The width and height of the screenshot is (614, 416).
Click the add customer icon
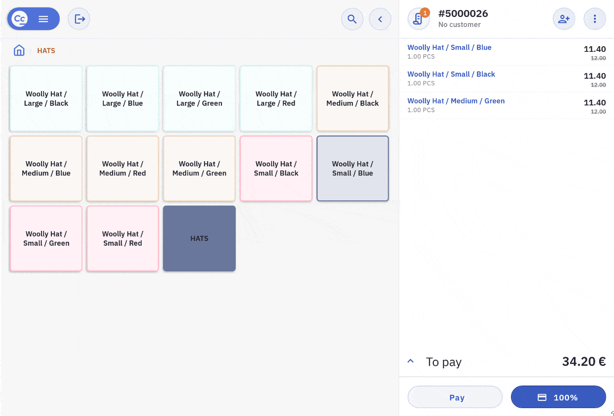tap(564, 19)
